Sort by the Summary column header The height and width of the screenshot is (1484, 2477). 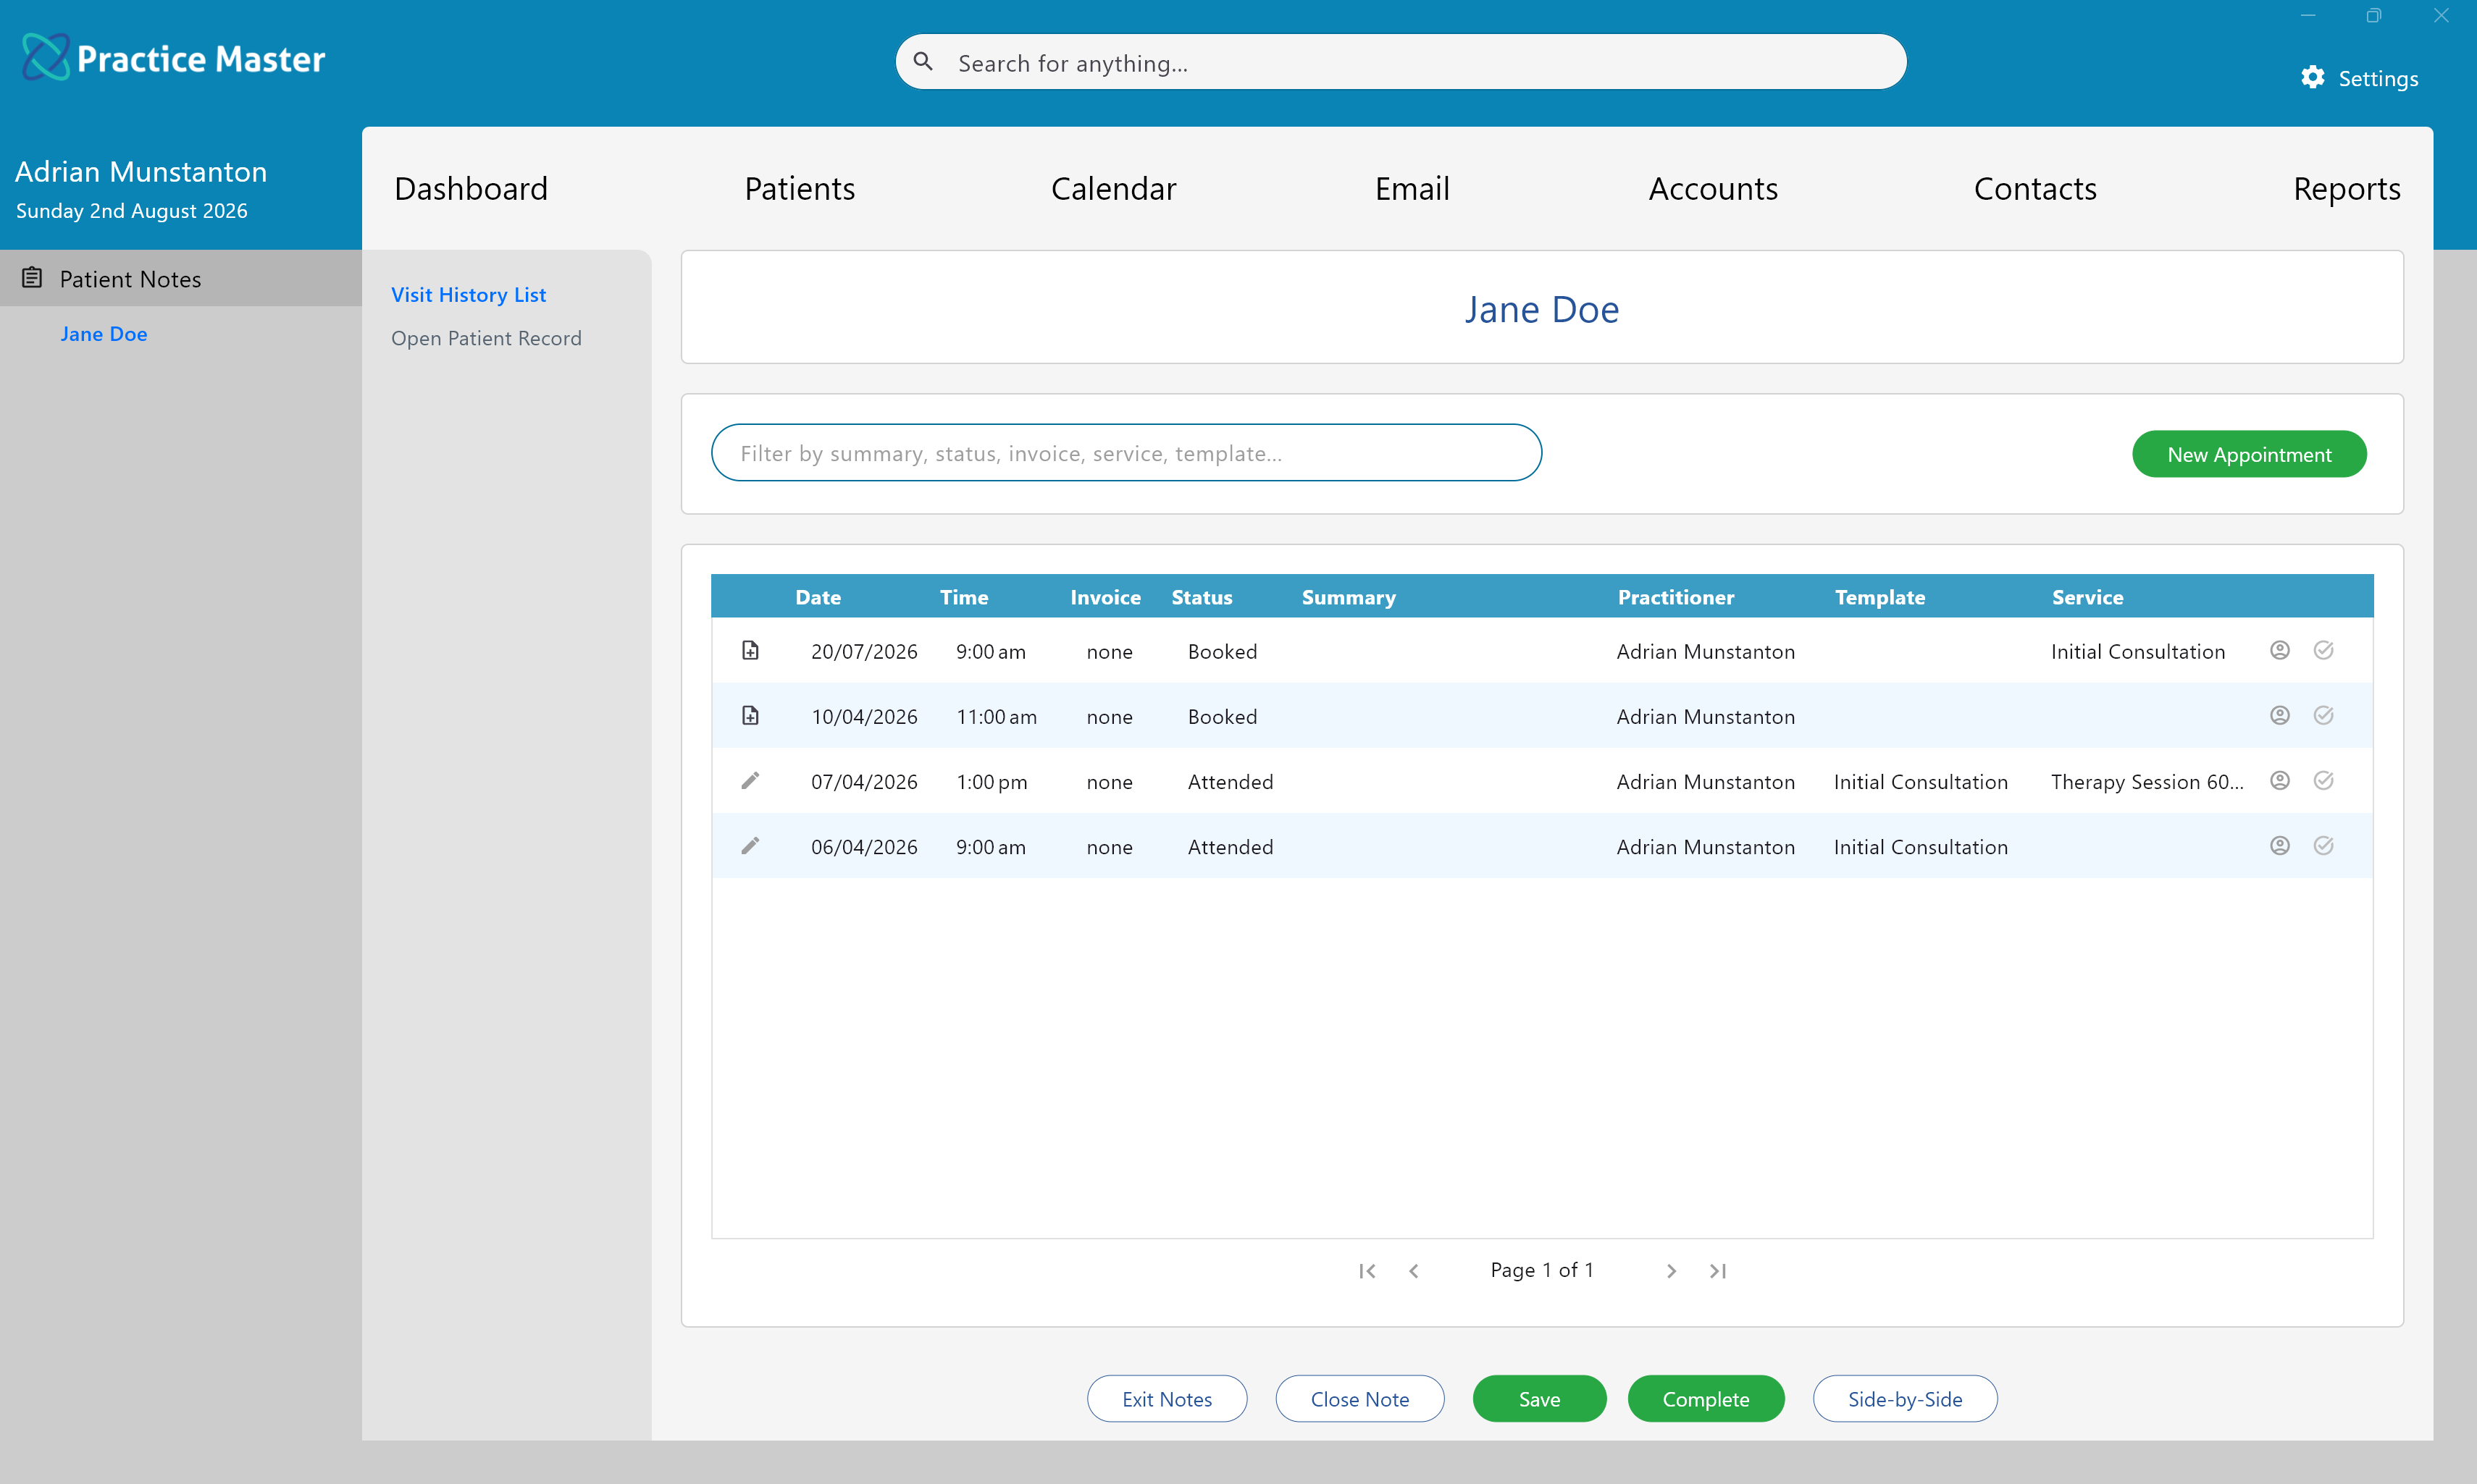[1349, 597]
